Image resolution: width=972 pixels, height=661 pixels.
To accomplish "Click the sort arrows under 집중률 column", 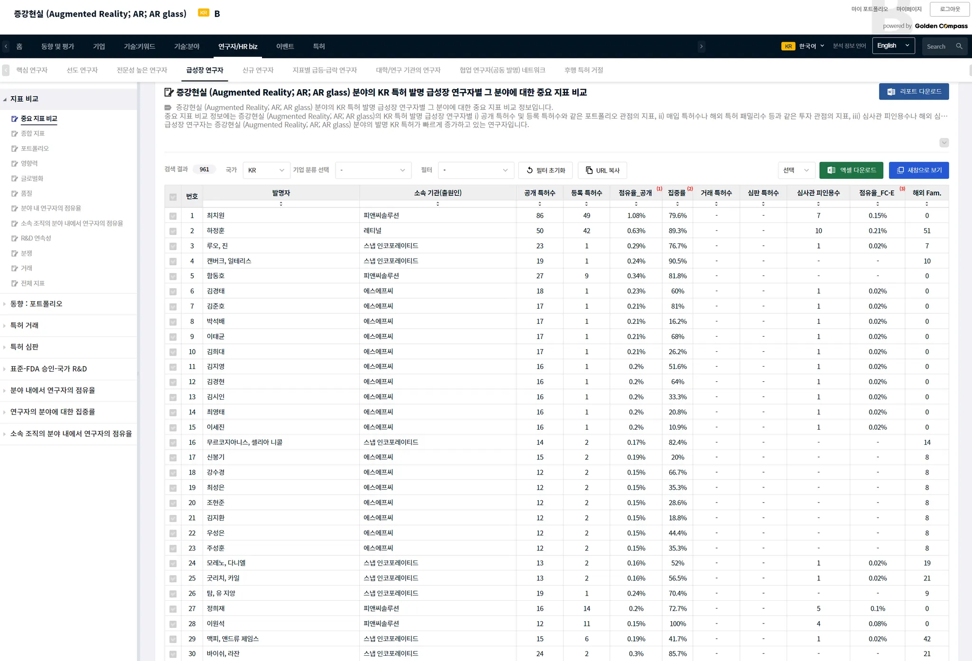I will pos(677,204).
